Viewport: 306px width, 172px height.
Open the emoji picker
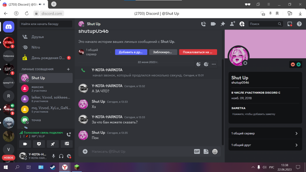[215, 151]
